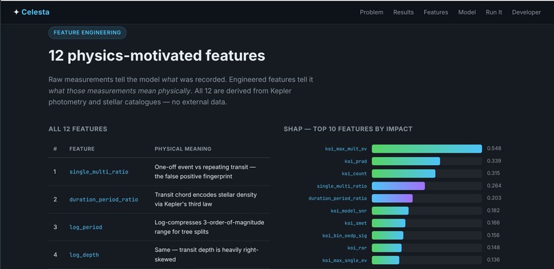The height and width of the screenshot is (269, 554).
Task: Click the koi_smet chart label
Action: click(356, 223)
